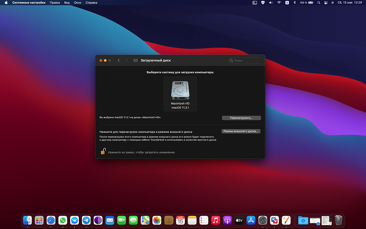Launch Safari from the Dock
Image resolution: width=366 pixels, height=229 pixels.
[51, 220]
